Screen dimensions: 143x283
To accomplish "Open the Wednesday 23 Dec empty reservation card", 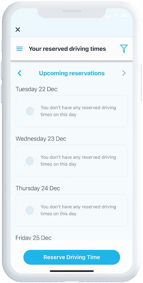I will point(71,161).
